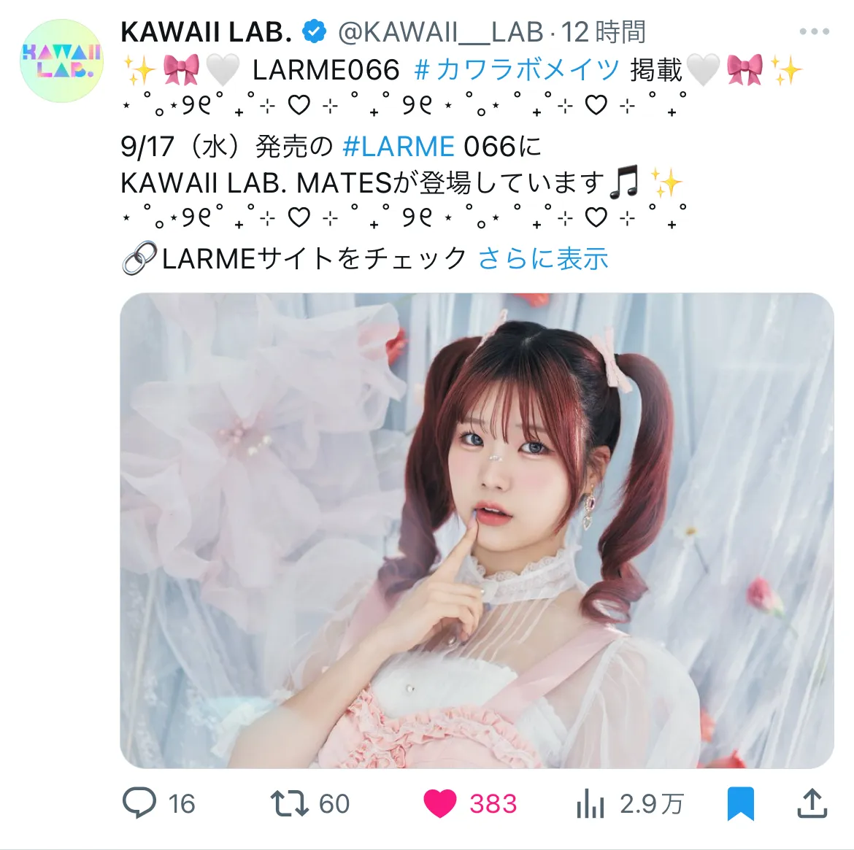Repost this tweet with the retweet icon
Screen dimensions: 854x850
(290, 804)
